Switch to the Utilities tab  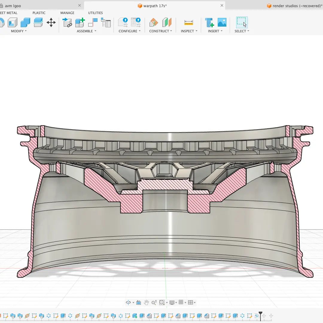pos(95,13)
